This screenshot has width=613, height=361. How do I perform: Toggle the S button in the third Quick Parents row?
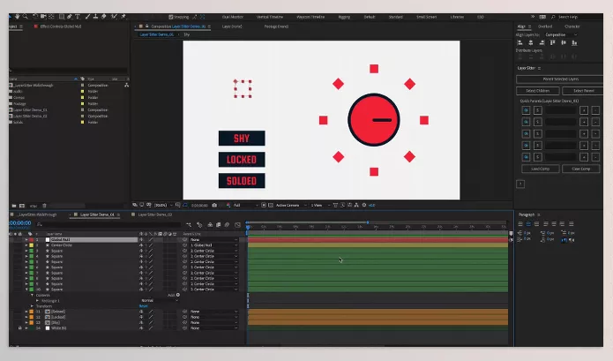click(537, 134)
